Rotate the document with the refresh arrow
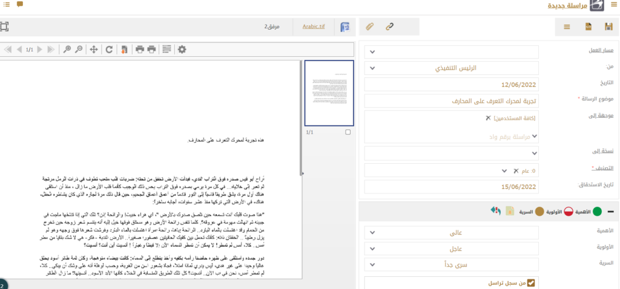620x289 pixels. [109, 49]
